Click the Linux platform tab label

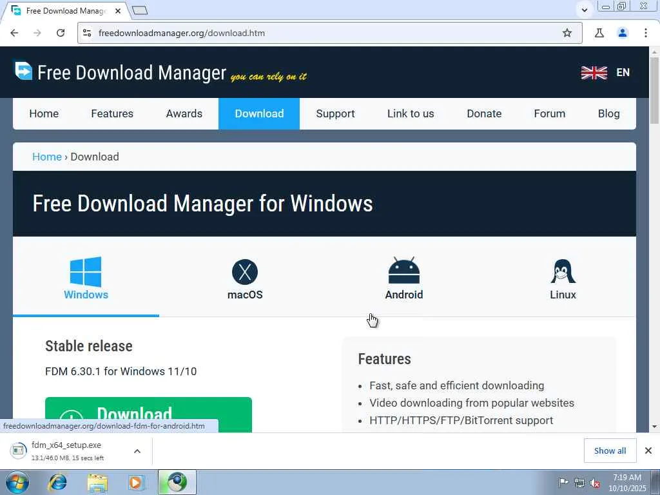pos(563,295)
